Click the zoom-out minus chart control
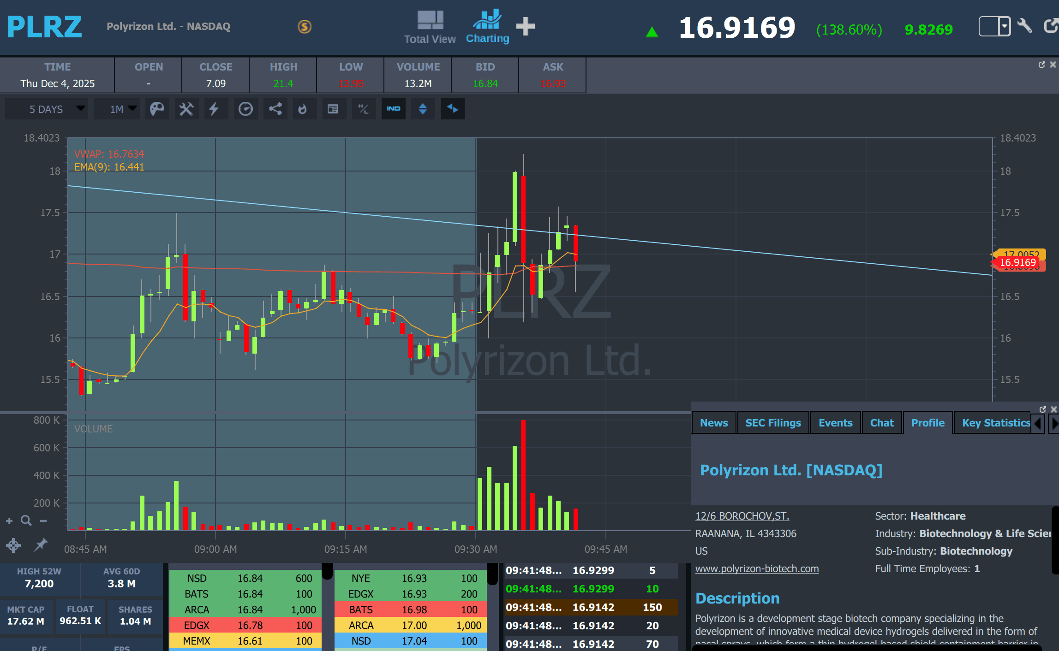Image resolution: width=1059 pixels, height=651 pixels. [43, 521]
